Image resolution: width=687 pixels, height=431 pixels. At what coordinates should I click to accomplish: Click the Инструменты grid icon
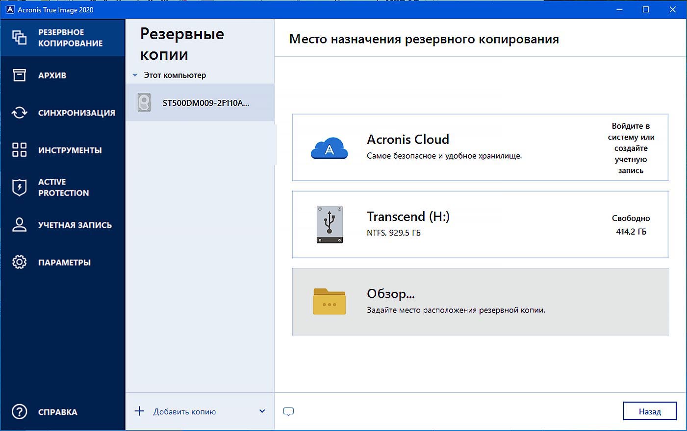click(19, 150)
